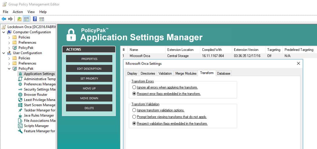Click the Computer Configuration computer icon
The height and width of the screenshot is (149, 317).
(x=9, y=32)
